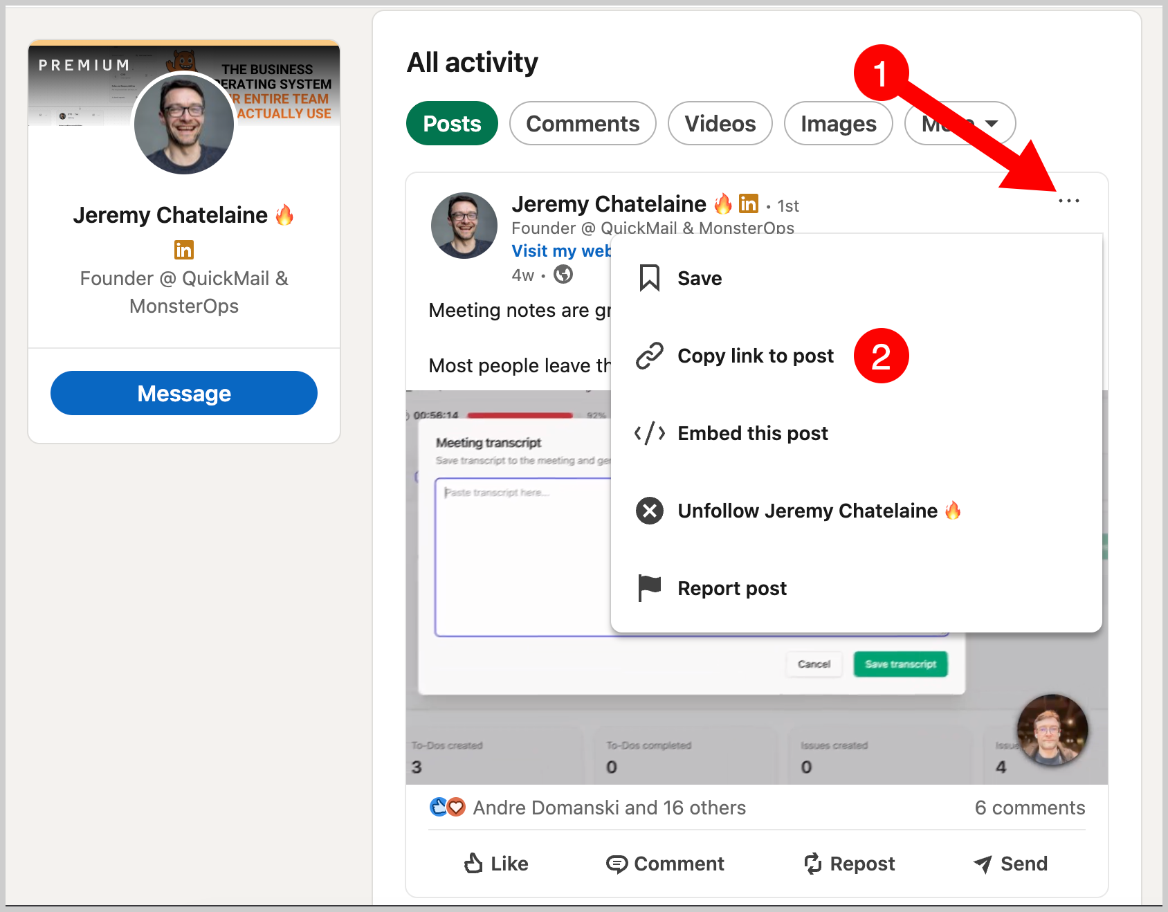Switch to the Comments tab
This screenshot has height=912, width=1168.
click(x=583, y=123)
